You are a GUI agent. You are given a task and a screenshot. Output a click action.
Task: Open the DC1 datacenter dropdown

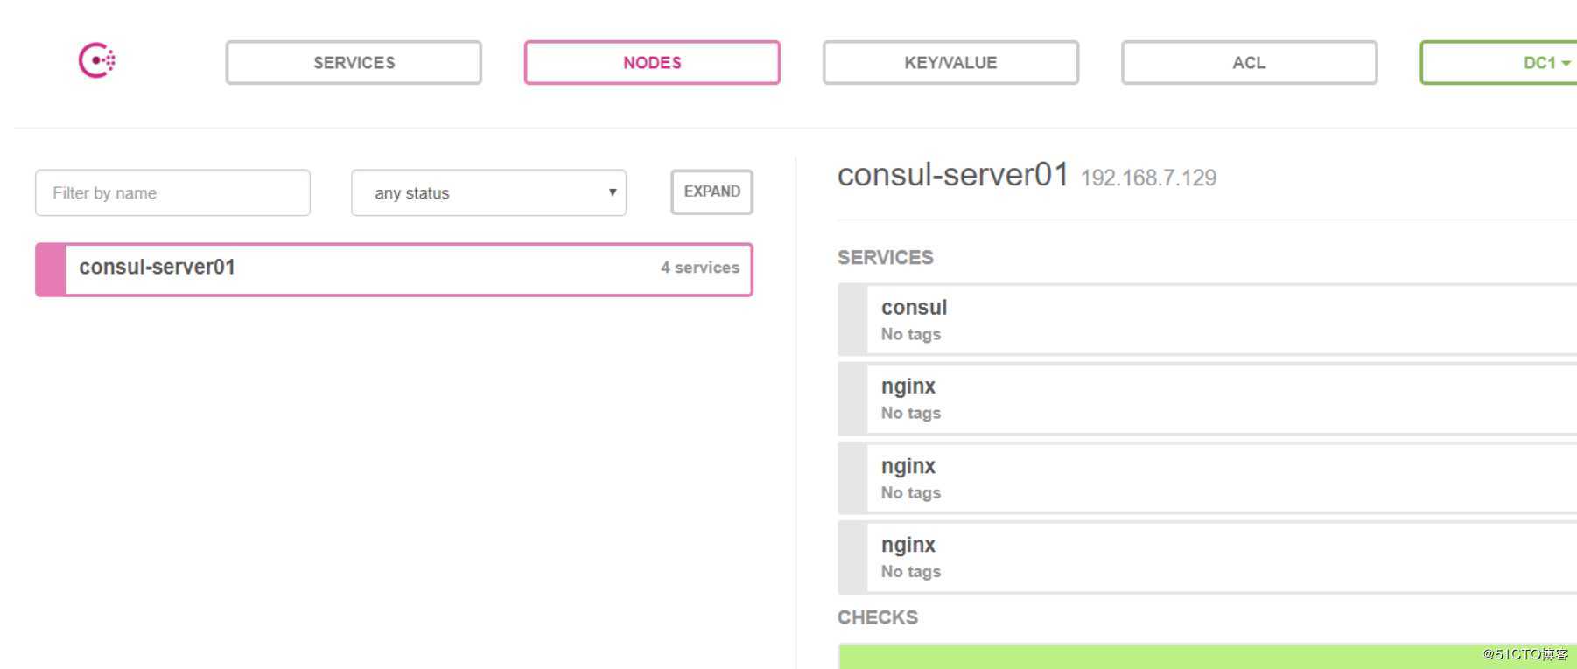(x=1499, y=63)
